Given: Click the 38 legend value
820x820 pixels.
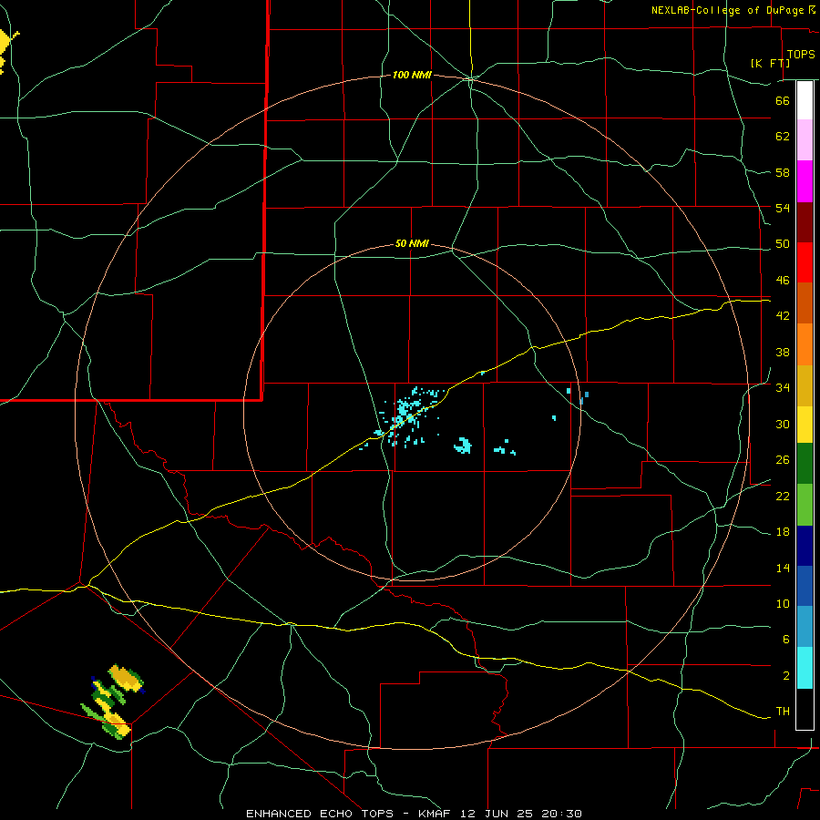Looking at the screenshot, I should (x=783, y=353).
